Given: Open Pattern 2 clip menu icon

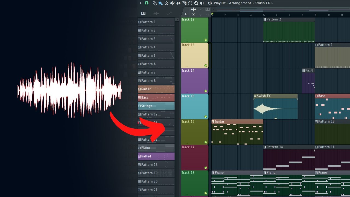Looking at the screenshot, I should point(265,19).
